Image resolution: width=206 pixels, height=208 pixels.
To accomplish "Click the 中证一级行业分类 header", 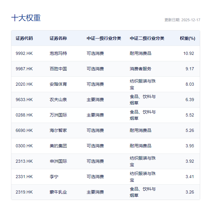I will coord(104,39).
